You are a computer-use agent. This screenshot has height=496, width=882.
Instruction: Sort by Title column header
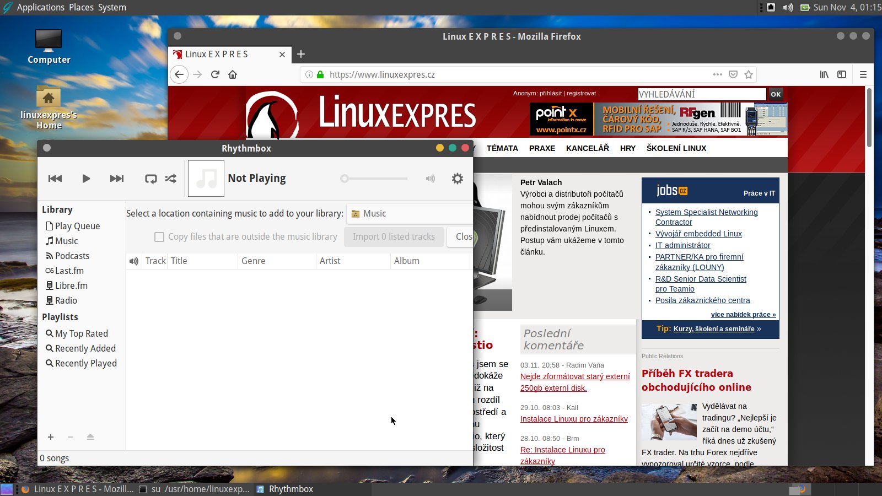click(x=203, y=261)
